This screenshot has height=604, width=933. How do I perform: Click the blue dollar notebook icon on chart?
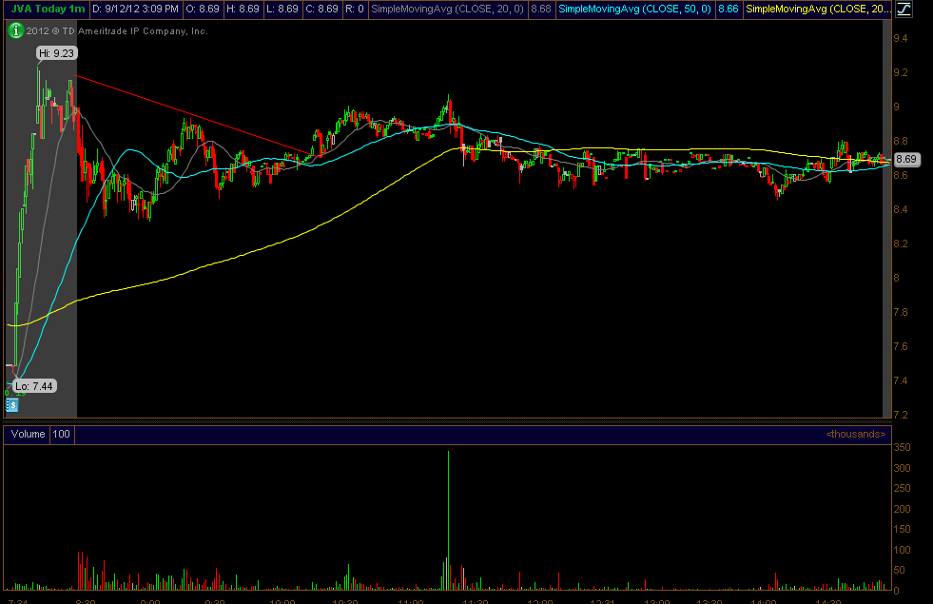pyautogui.click(x=12, y=405)
